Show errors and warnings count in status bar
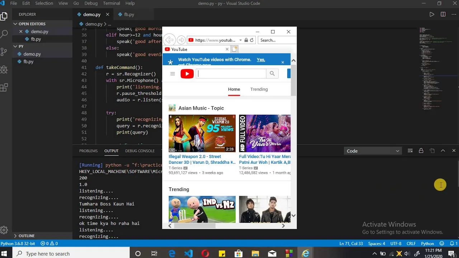Viewport: 459px width, 258px height. (x=49, y=243)
